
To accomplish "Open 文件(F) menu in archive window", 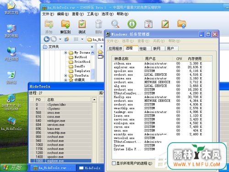I will pos(48,14).
